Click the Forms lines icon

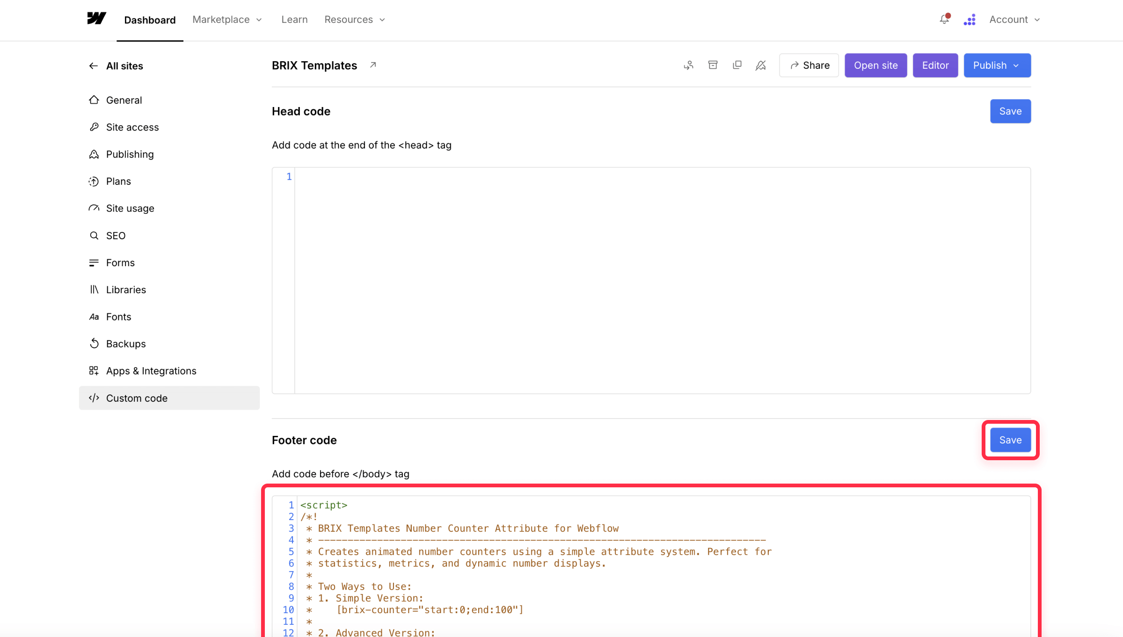coord(94,262)
